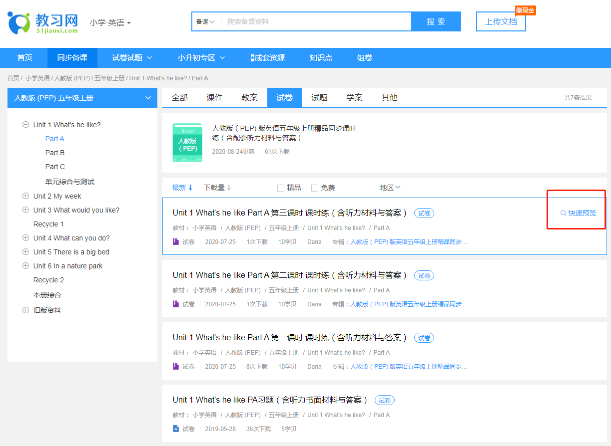Image resolution: width=611 pixels, height=446 pixels.
Task: Click the down-arrow sort icon next to 最新
Action: [x=190, y=188]
